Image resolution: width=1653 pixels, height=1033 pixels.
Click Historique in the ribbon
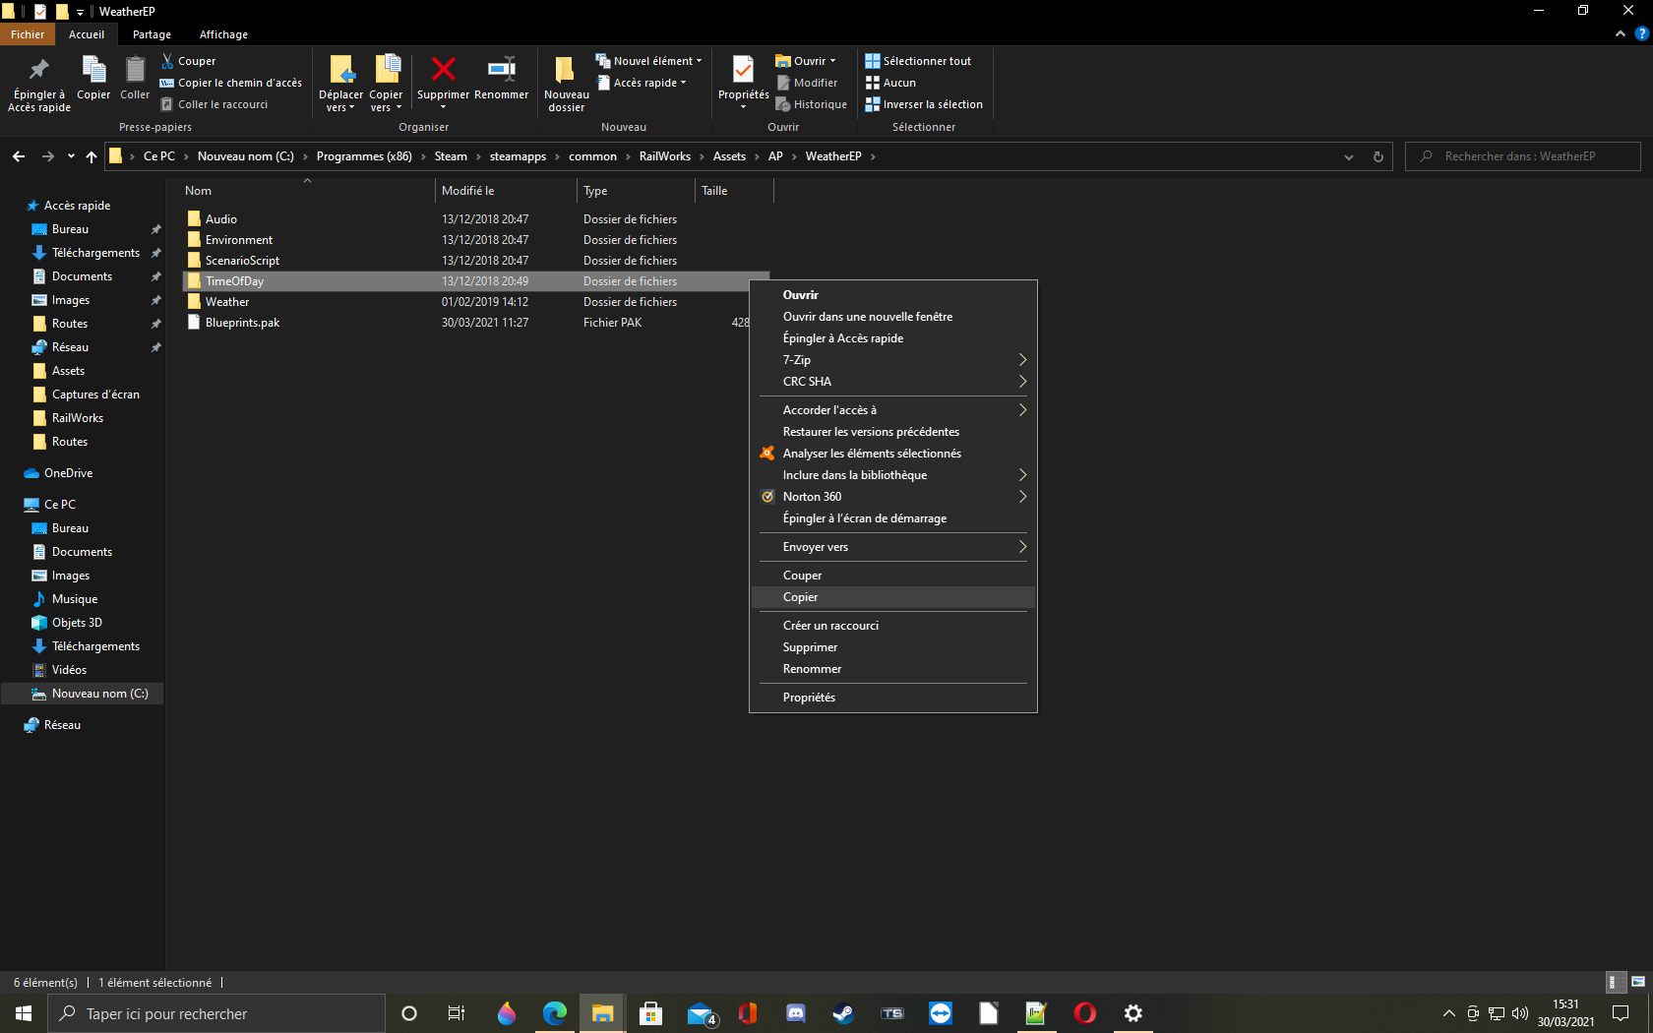(x=812, y=104)
